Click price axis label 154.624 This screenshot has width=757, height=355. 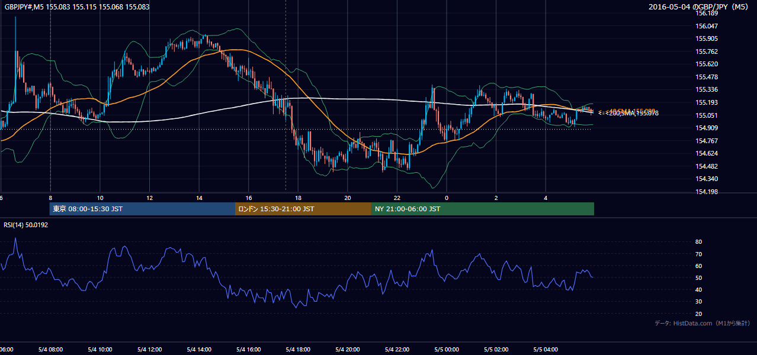coord(707,153)
